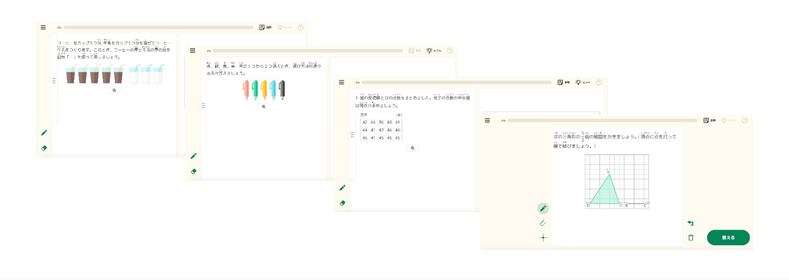The width and height of the screenshot is (789, 280).
Task: Click vertex A of the green triangle
Action: 608,174
